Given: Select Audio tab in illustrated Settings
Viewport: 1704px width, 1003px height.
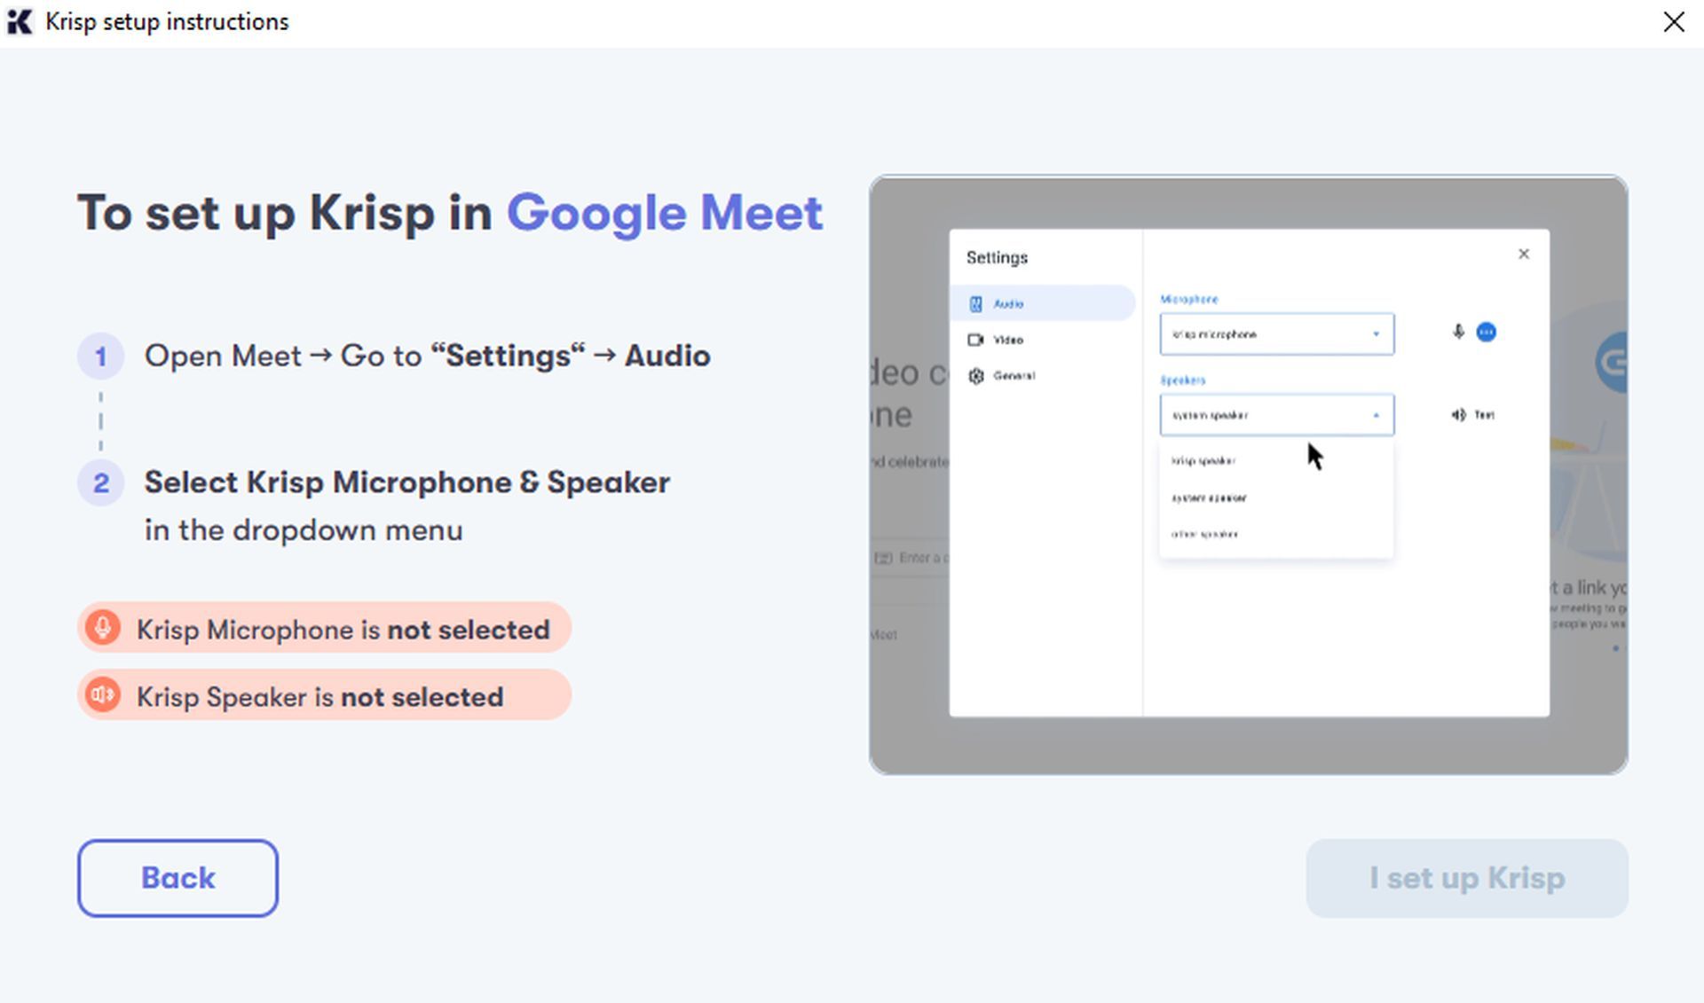Looking at the screenshot, I should tap(1043, 303).
